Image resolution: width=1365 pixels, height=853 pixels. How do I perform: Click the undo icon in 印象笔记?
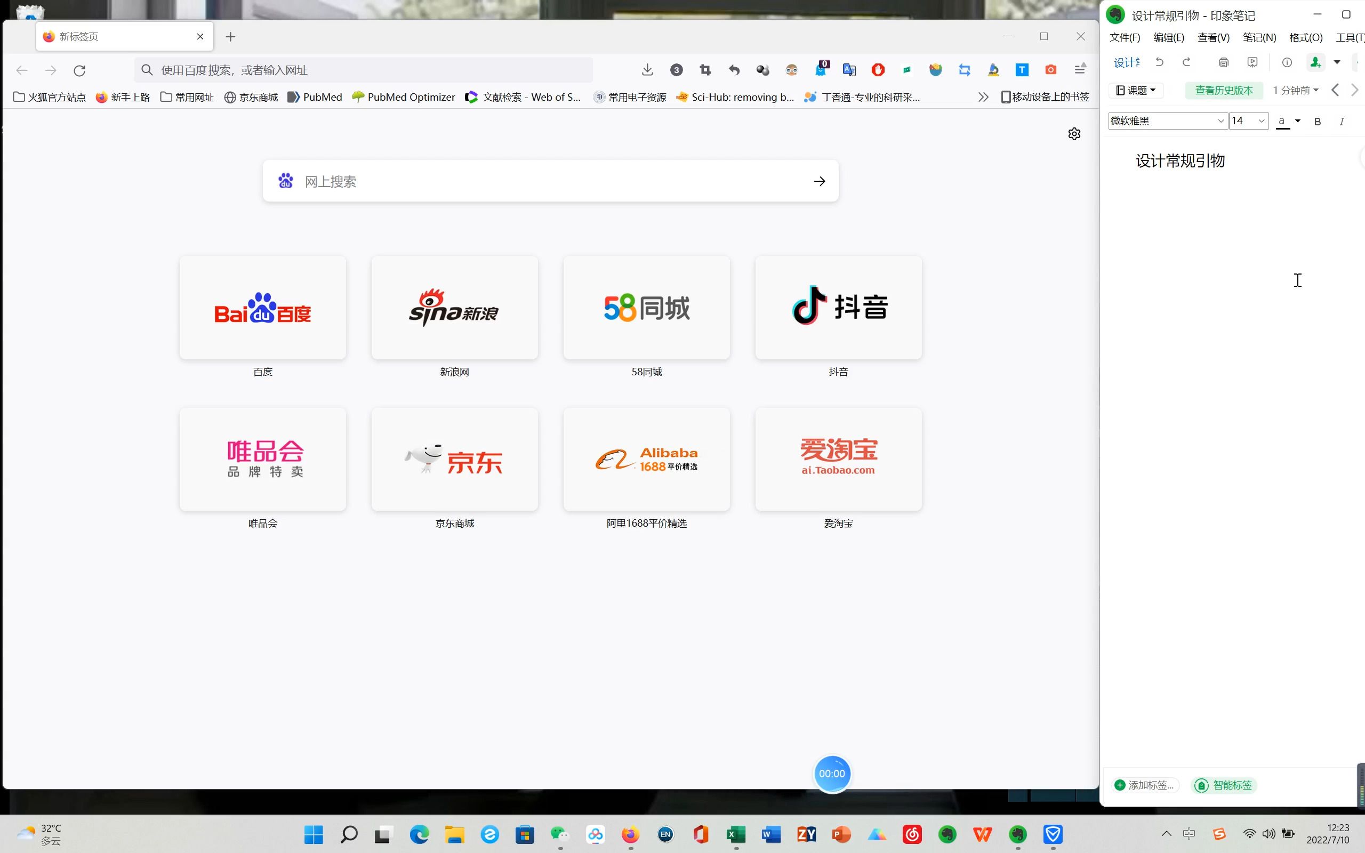1159,62
